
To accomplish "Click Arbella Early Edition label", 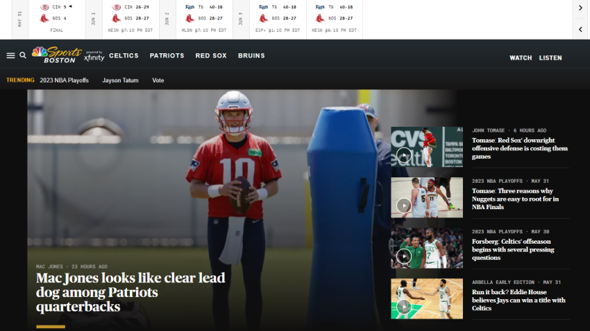I will (503, 283).
